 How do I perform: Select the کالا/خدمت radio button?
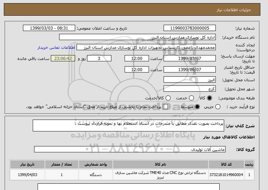tap(168, 98)
